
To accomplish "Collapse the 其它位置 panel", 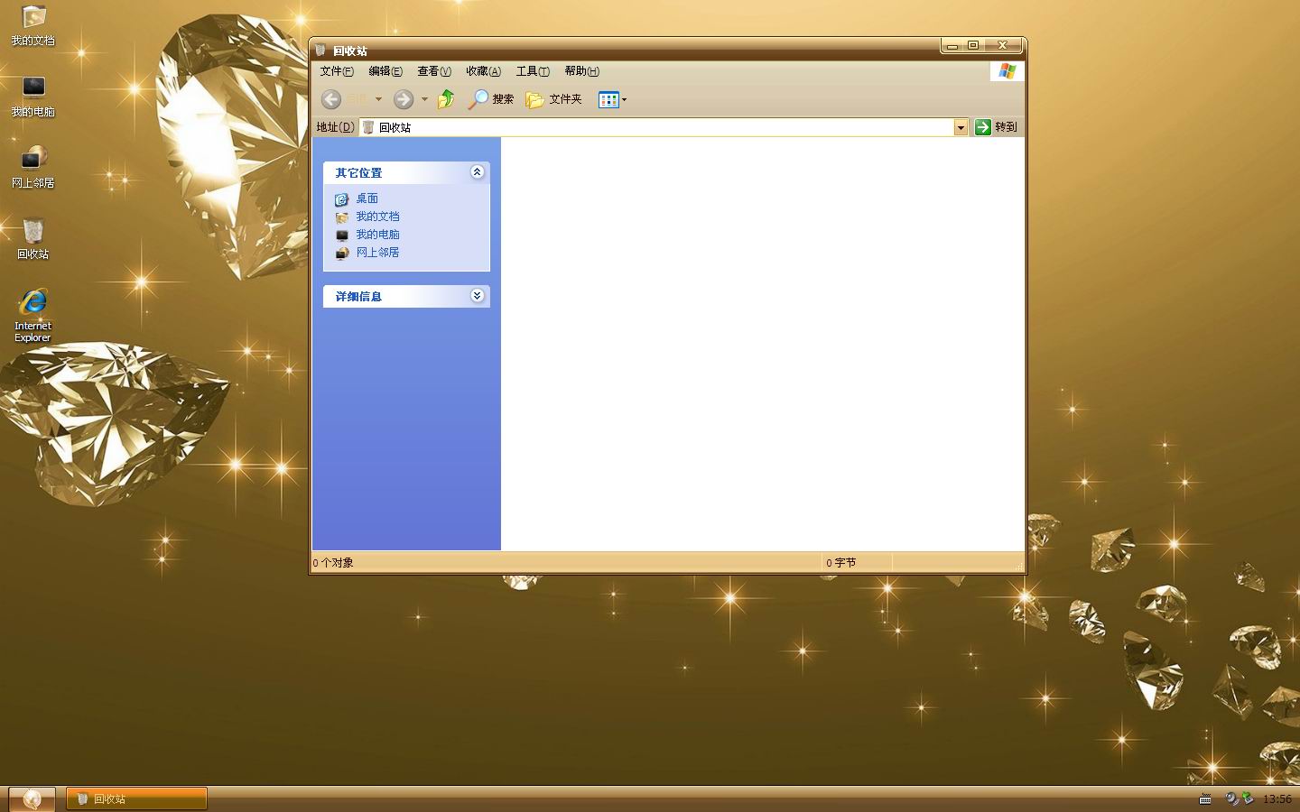I will pos(478,171).
